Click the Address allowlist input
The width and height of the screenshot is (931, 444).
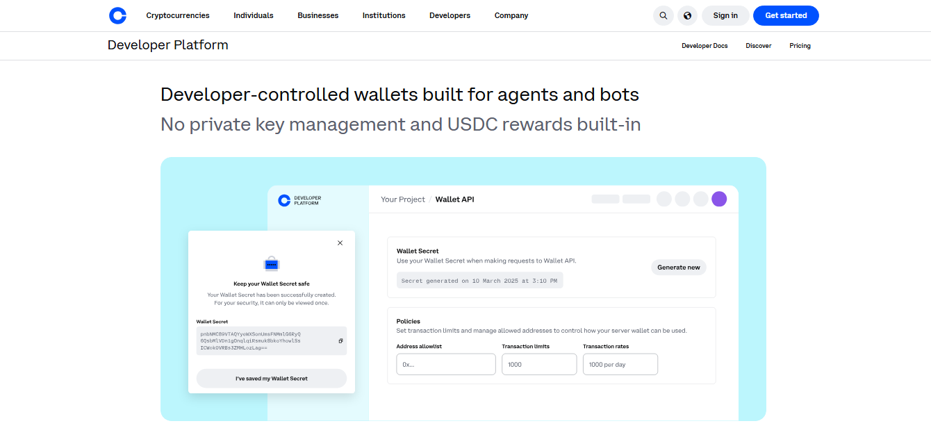[x=445, y=363]
